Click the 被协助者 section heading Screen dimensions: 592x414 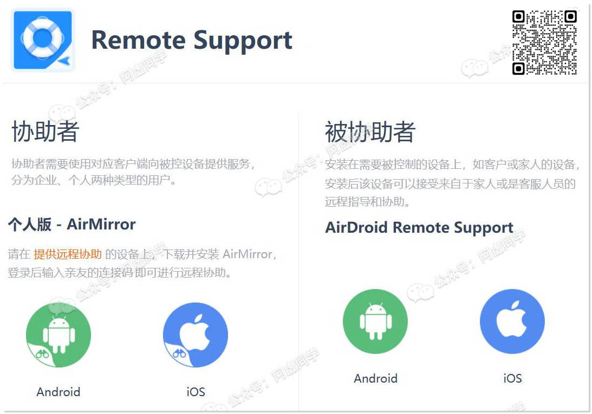(x=370, y=132)
